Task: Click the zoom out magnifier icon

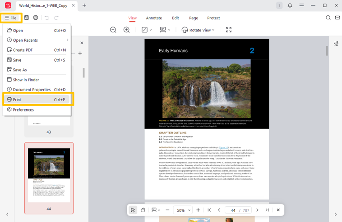Action: coord(113,30)
